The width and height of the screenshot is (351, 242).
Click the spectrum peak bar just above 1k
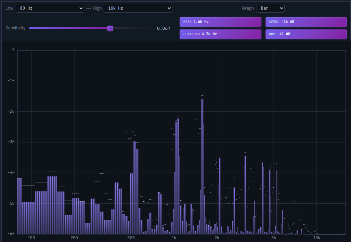(x=178, y=176)
